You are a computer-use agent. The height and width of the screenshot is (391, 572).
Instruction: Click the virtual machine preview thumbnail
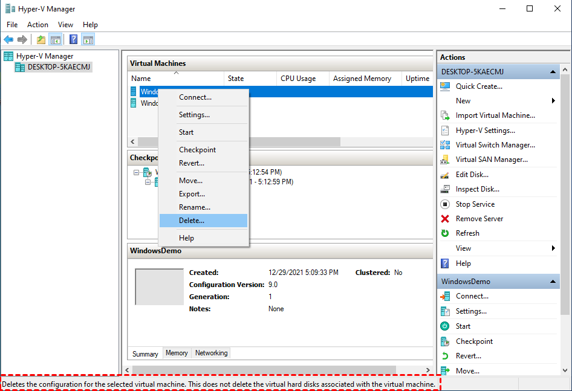[x=160, y=287]
